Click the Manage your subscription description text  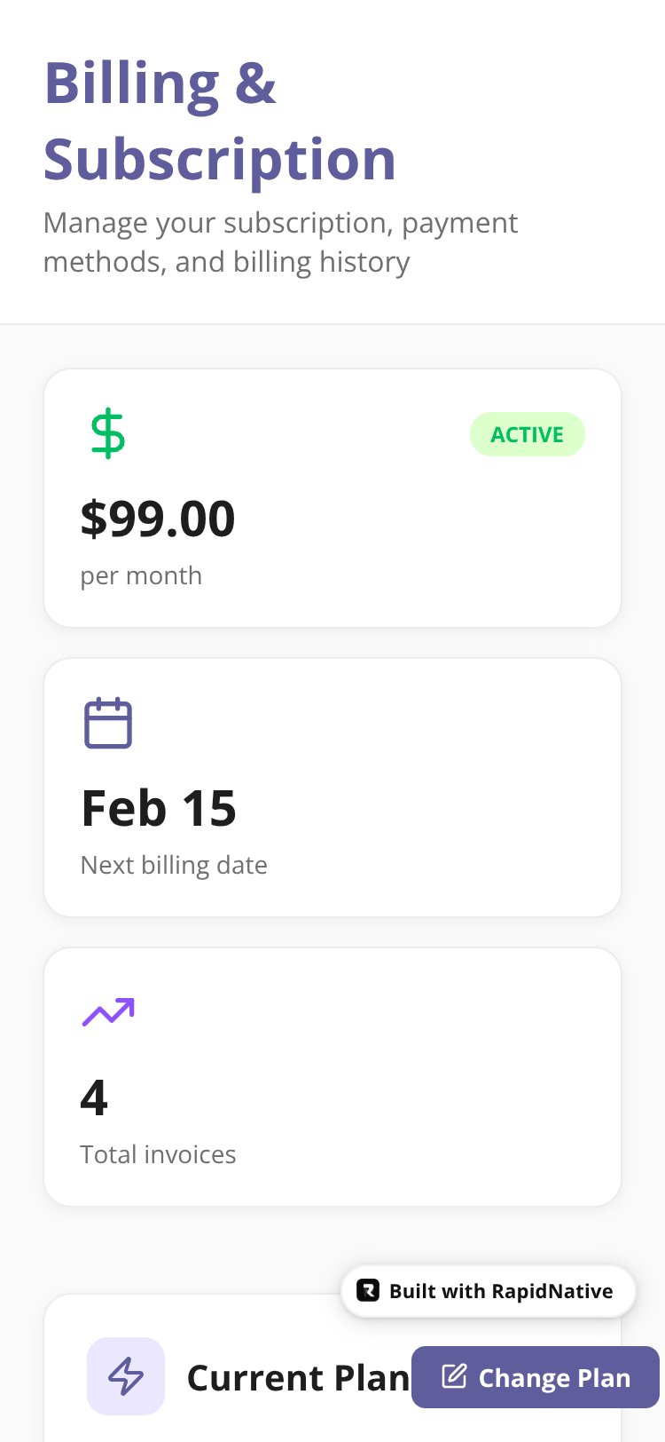click(x=280, y=242)
